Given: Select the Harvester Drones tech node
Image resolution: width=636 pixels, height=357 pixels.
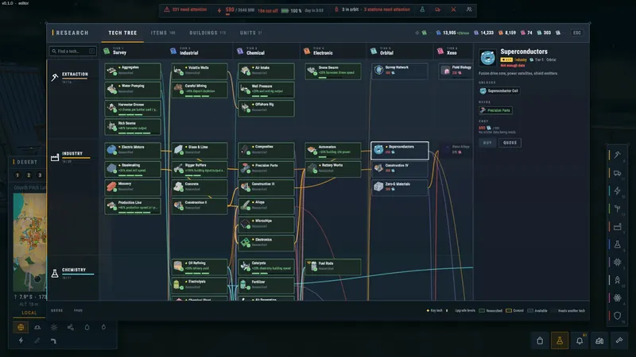Looking at the screenshot, I should click(x=133, y=108).
